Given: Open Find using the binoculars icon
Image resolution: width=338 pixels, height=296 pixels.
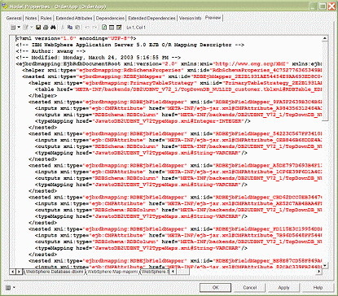Looking at the screenshot, I should (53, 28).
